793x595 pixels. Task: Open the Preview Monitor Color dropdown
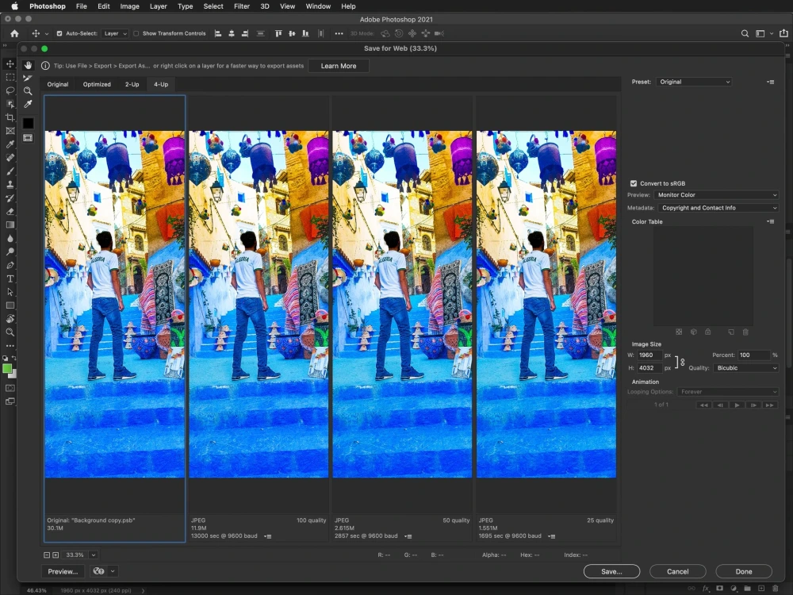(x=716, y=195)
